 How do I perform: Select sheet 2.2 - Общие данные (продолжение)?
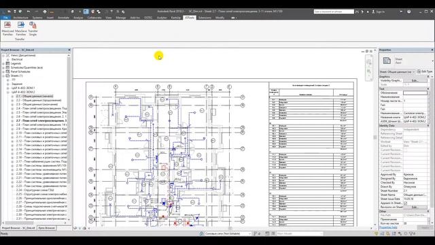point(39,100)
